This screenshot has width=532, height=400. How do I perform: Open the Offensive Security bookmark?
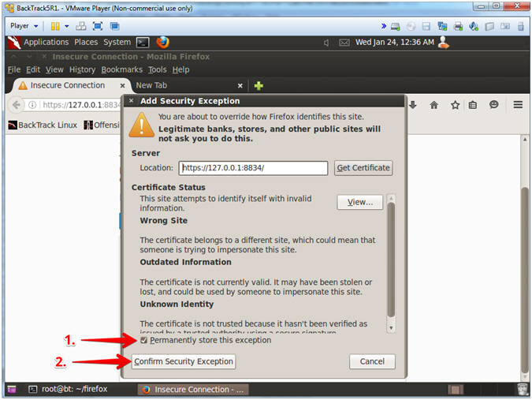click(102, 125)
